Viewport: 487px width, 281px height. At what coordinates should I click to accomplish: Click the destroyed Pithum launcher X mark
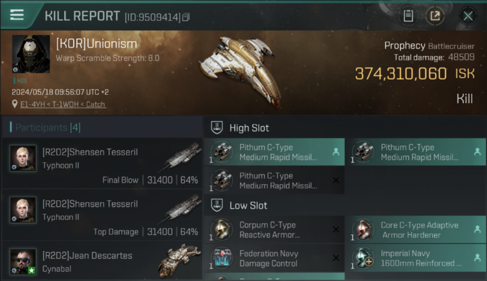pos(336,181)
